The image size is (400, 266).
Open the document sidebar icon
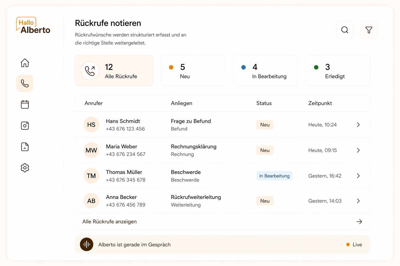click(x=25, y=147)
